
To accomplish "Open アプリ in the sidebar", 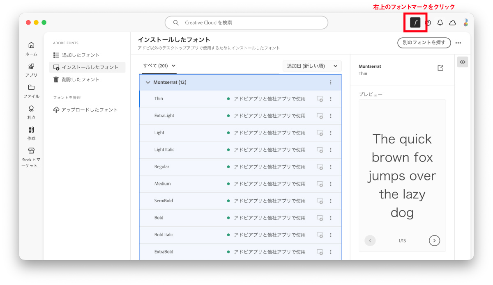I will [31, 70].
